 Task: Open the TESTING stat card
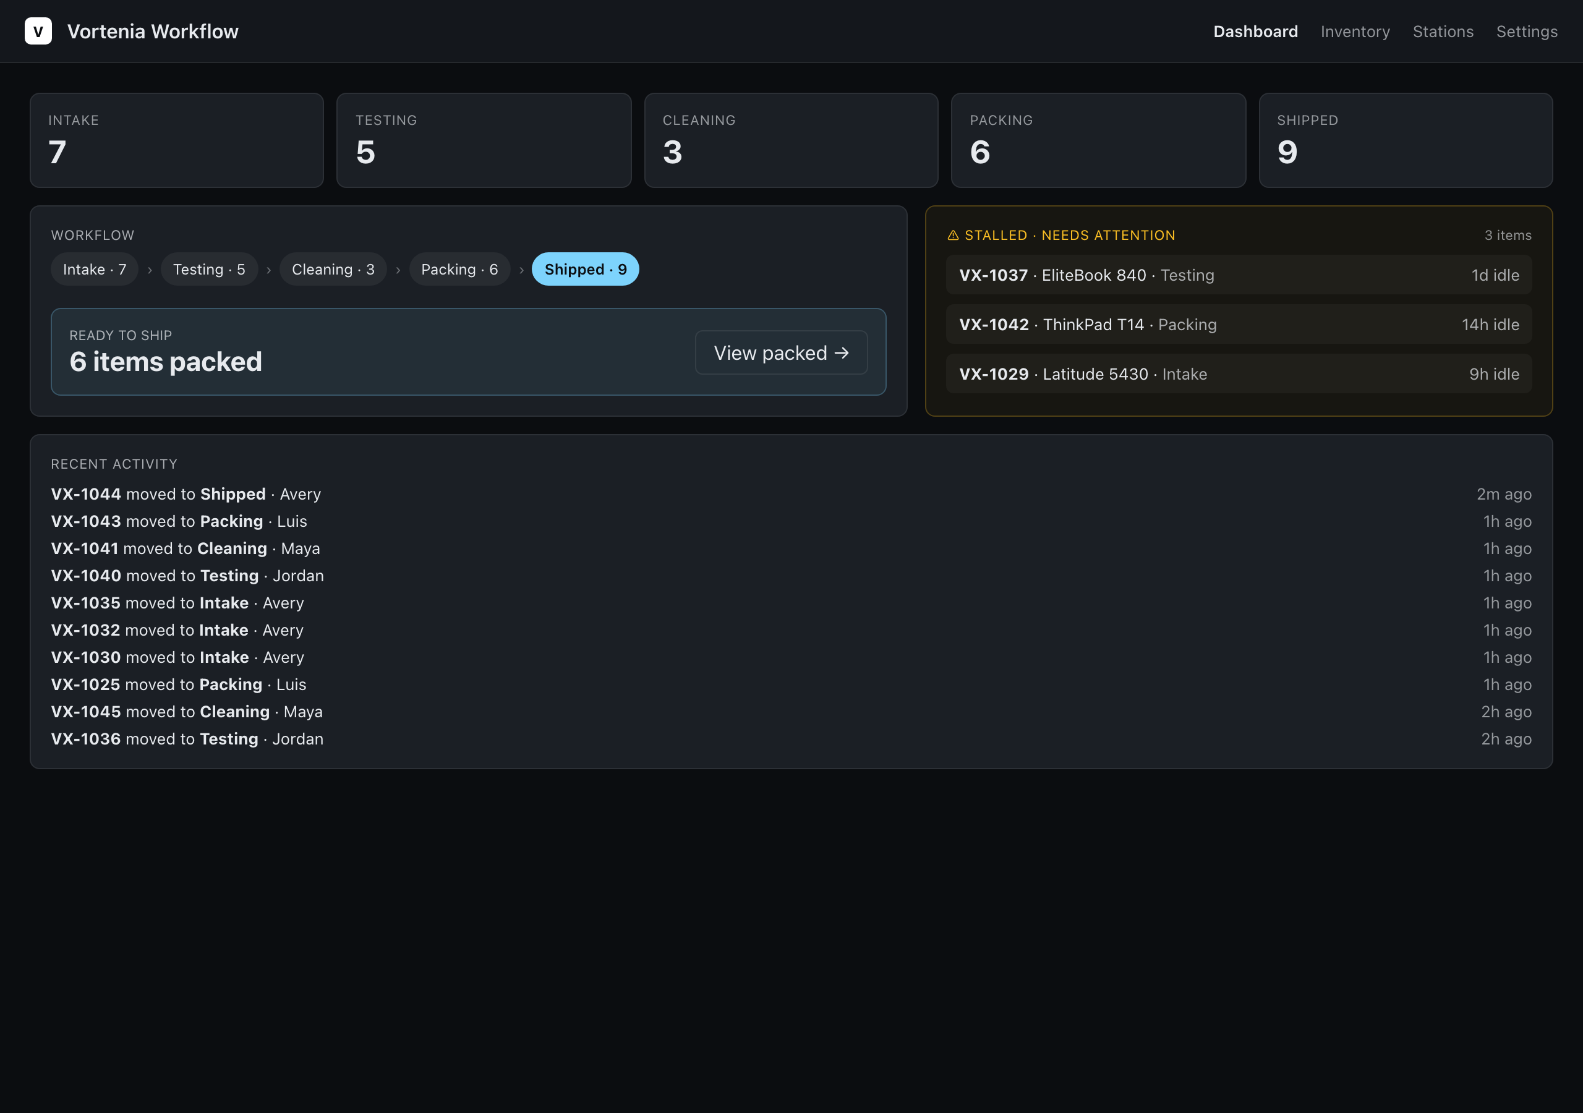[x=484, y=141]
